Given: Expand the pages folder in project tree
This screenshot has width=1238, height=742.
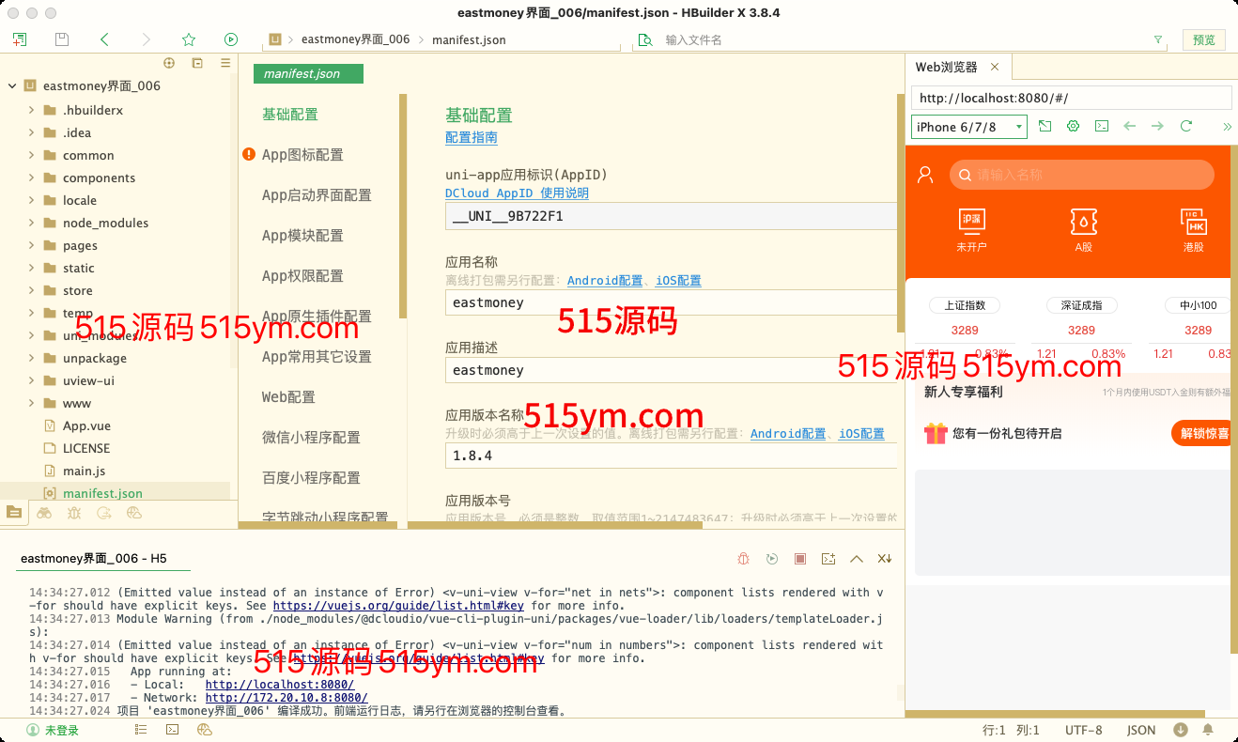Looking at the screenshot, I should 31,245.
